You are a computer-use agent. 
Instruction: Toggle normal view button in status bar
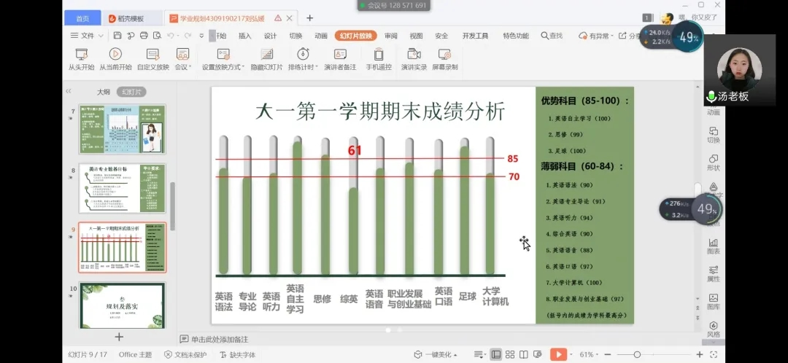[496, 354]
